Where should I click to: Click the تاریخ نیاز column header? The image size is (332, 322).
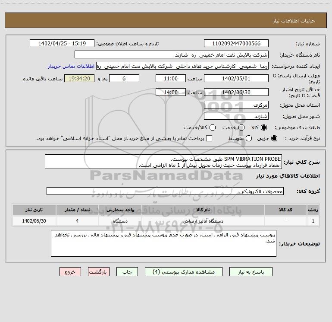click(x=34, y=210)
